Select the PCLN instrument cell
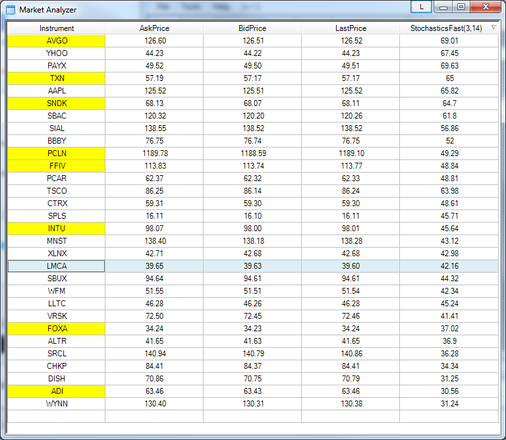 [x=57, y=153]
